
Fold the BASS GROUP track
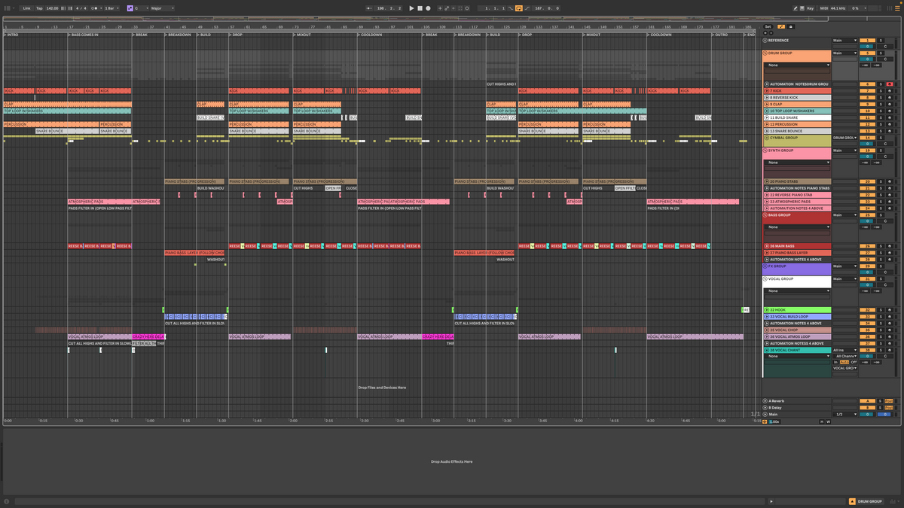click(x=765, y=215)
